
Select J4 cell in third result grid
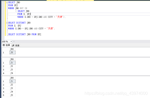[x=12, y=92]
